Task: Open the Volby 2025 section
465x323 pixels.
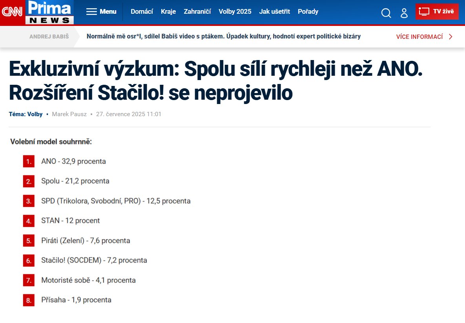Action: [235, 11]
